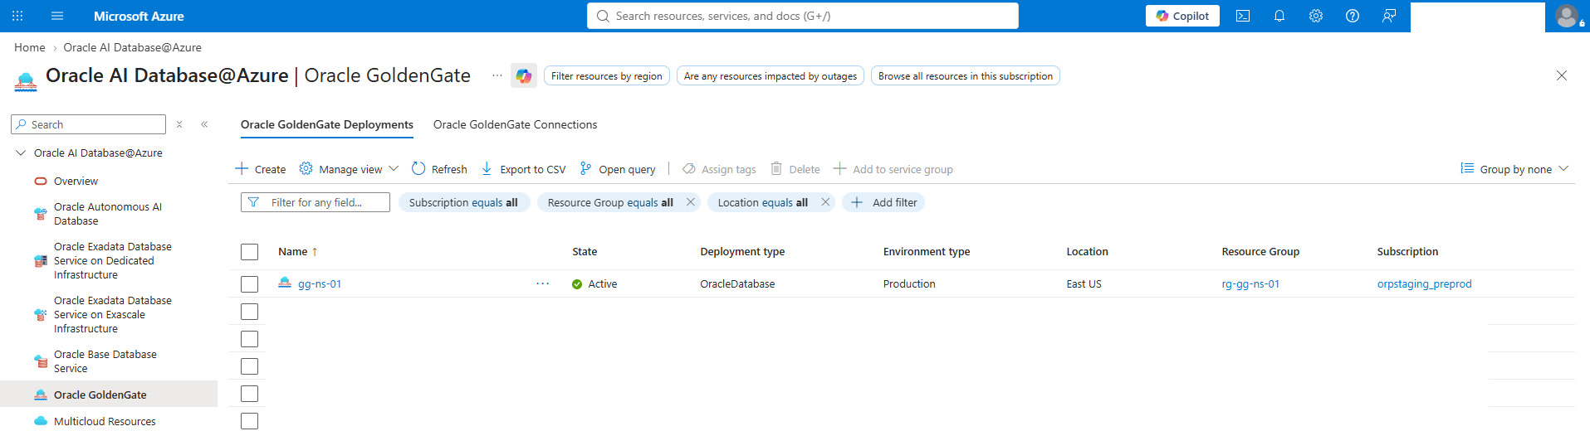Sort by the Deployment type column

(x=742, y=251)
